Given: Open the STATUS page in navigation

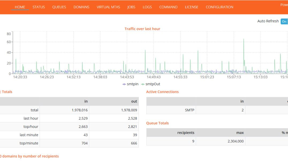Looking at the screenshot, I should [39, 7].
